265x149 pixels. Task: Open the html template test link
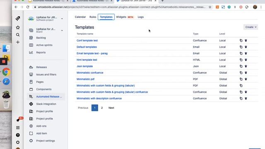87,60
